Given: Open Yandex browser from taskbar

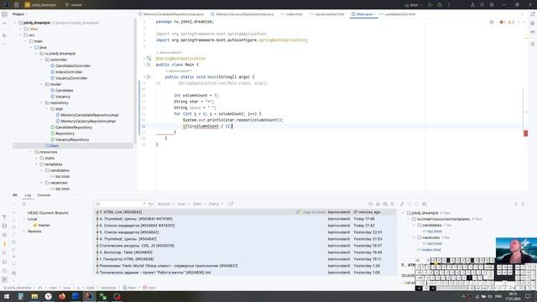Looking at the screenshot, I should [49, 296].
